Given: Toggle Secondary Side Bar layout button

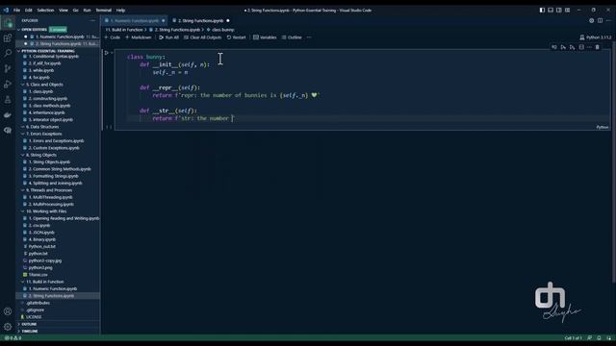Looking at the screenshot, I should 558,11.
